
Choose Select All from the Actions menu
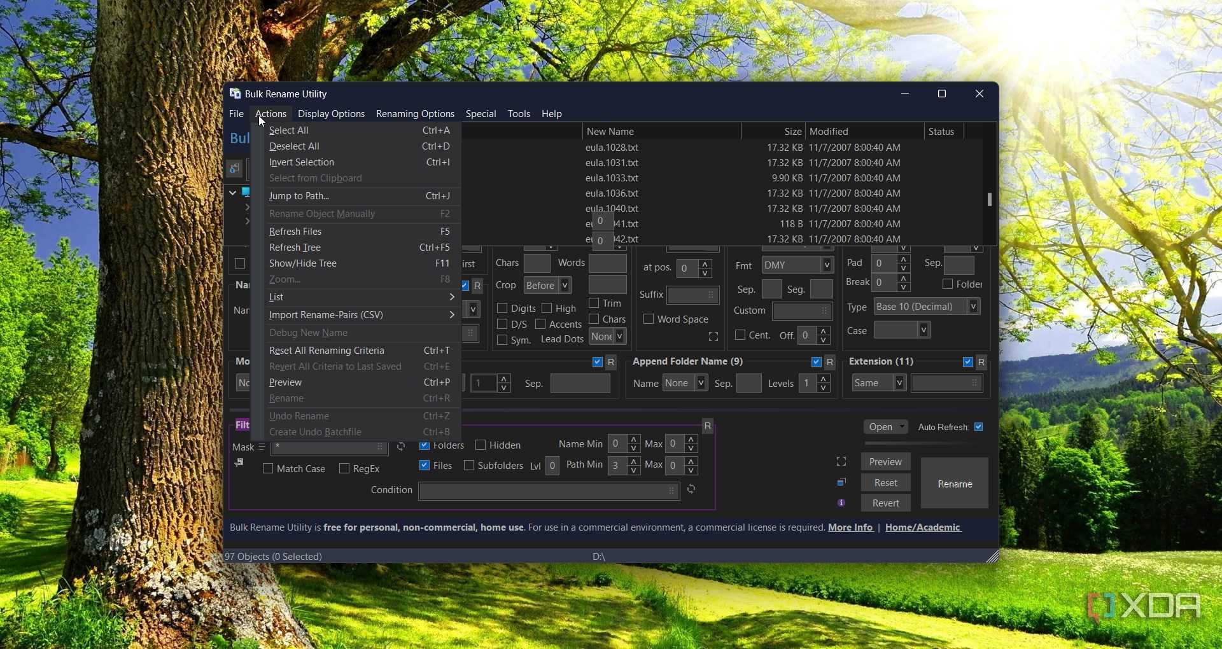(x=362, y=130)
